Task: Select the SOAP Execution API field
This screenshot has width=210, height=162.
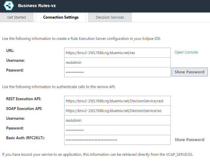Action: (x=117, y=111)
